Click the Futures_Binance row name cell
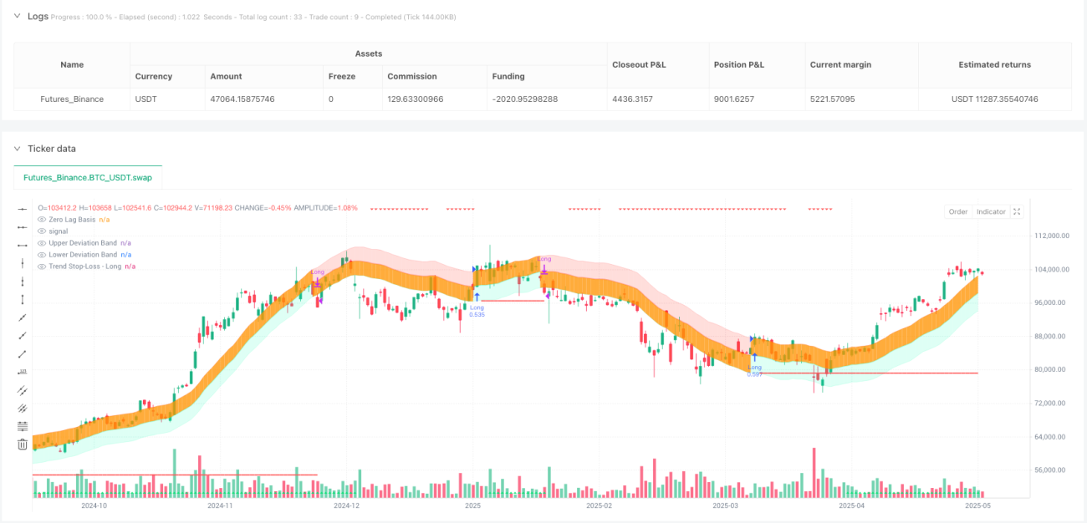 click(x=72, y=99)
